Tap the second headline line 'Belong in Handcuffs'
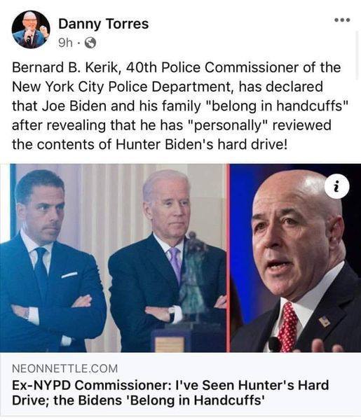This screenshot has height=420, width=361. tap(138, 400)
